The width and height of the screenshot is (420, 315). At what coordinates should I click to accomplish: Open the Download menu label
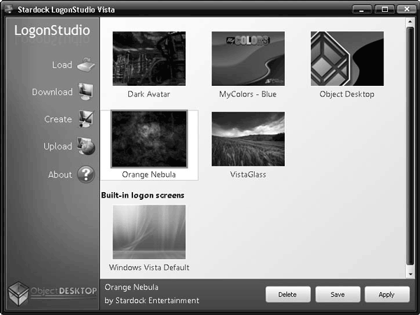tap(52, 92)
